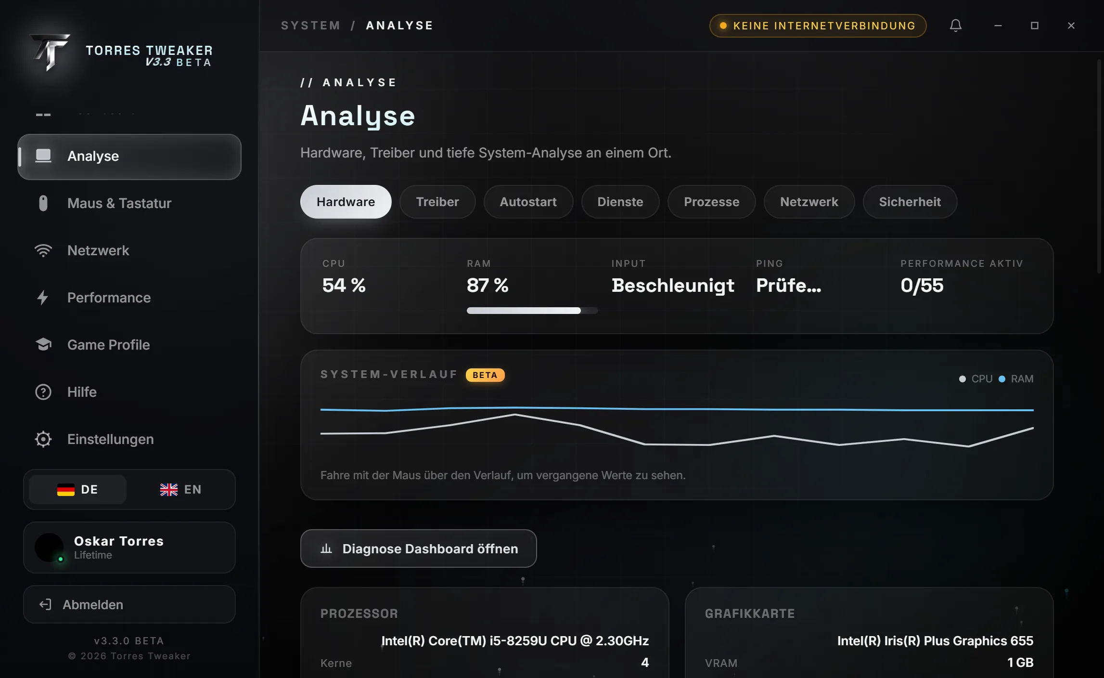1104x678 pixels.
Task: Switch language to DE
Action: coord(78,490)
